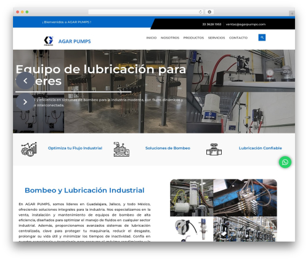Viewport: 308px width, 260px height.
Task: Maximize browser window green button
Action: 27,12
